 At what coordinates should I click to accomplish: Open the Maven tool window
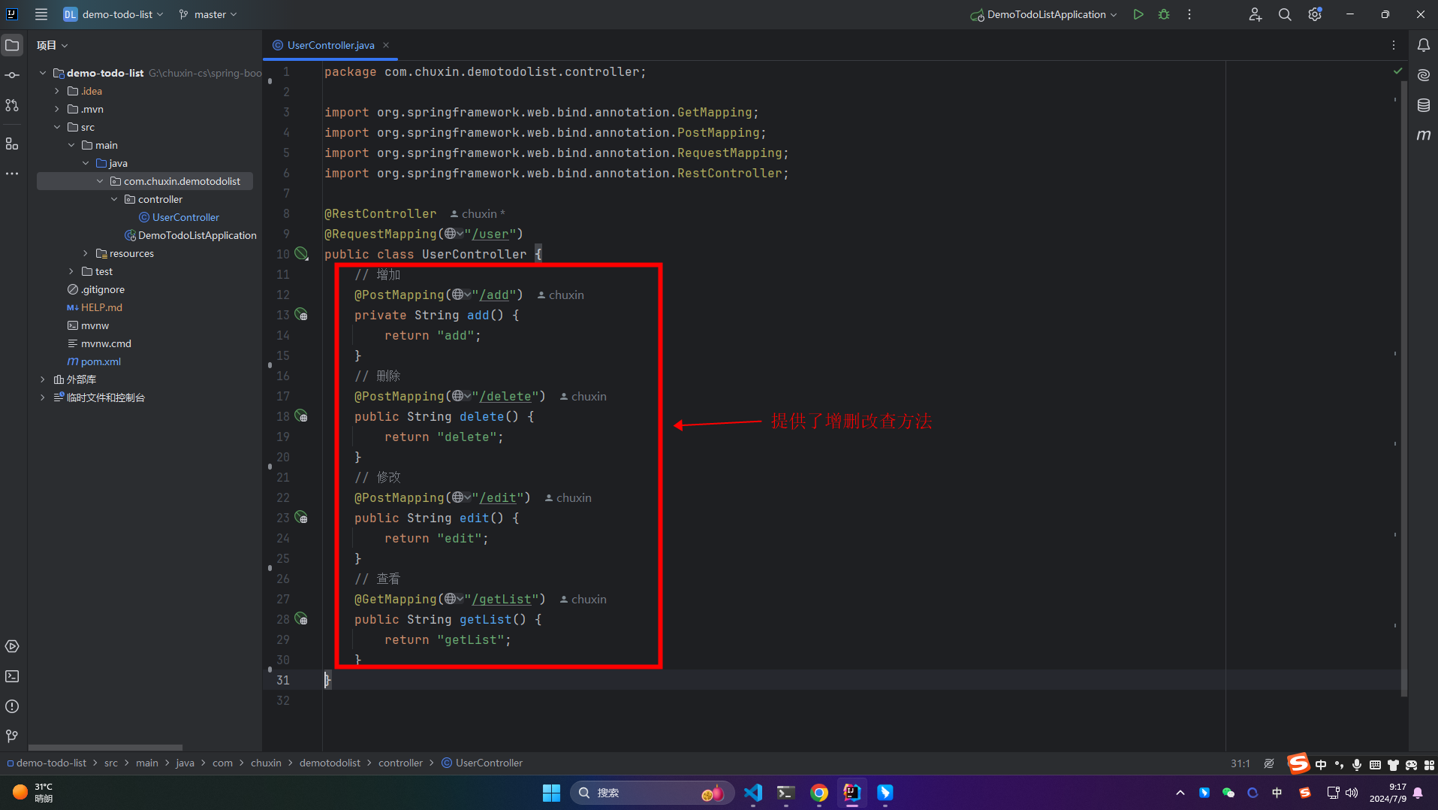point(1424,135)
